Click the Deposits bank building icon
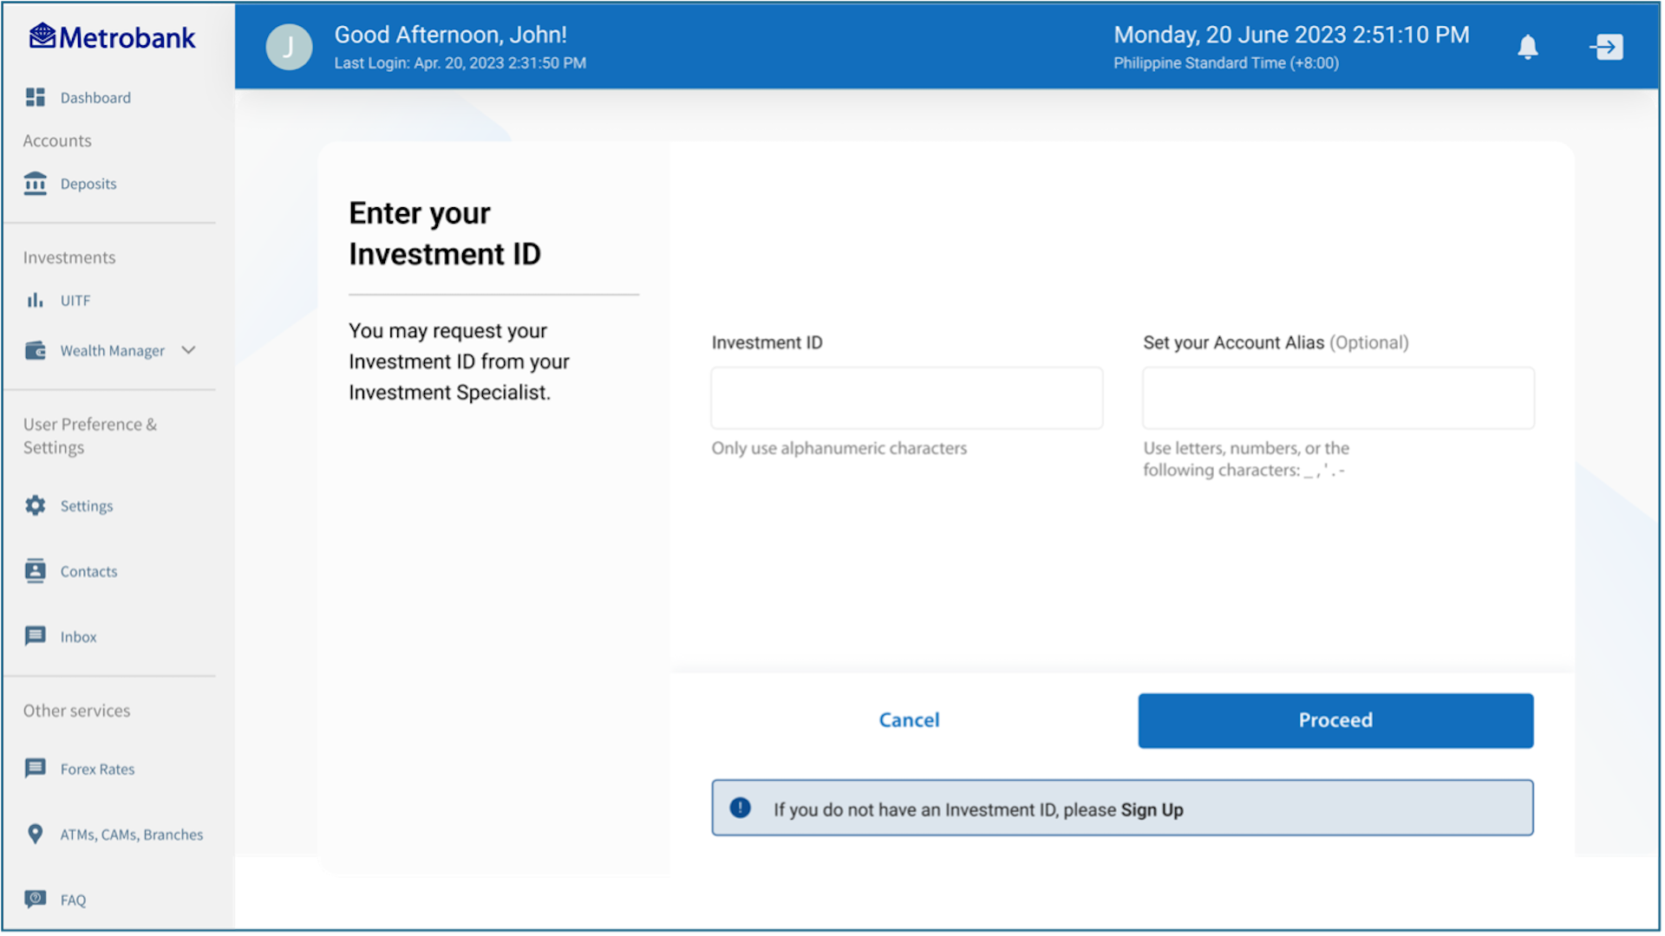The height and width of the screenshot is (936, 1665). [x=35, y=184]
